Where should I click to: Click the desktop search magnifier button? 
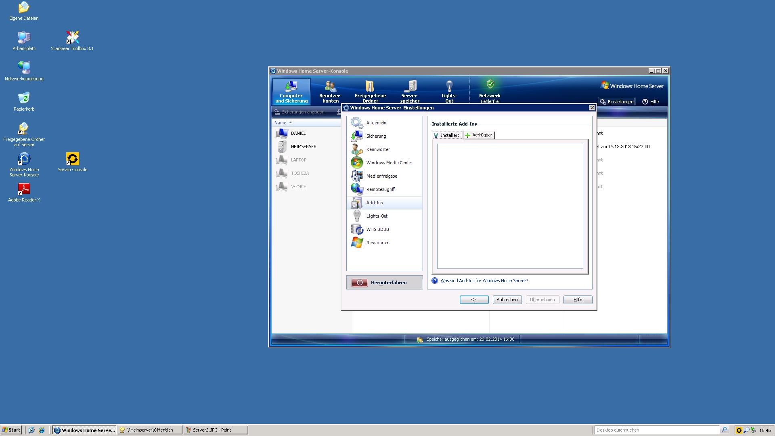click(x=725, y=430)
